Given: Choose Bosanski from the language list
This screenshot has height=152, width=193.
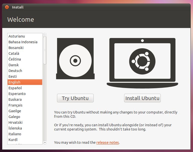Looking at the screenshot, I should [x=25, y=48].
